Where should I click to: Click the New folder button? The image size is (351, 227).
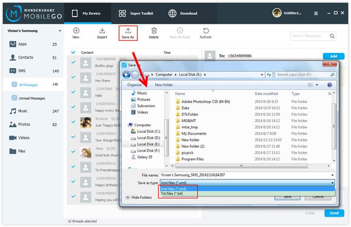pyautogui.click(x=164, y=85)
